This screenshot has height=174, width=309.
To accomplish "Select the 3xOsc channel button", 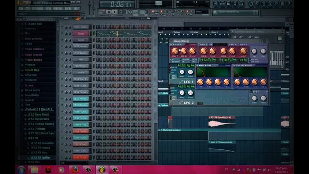I will (81, 40).
